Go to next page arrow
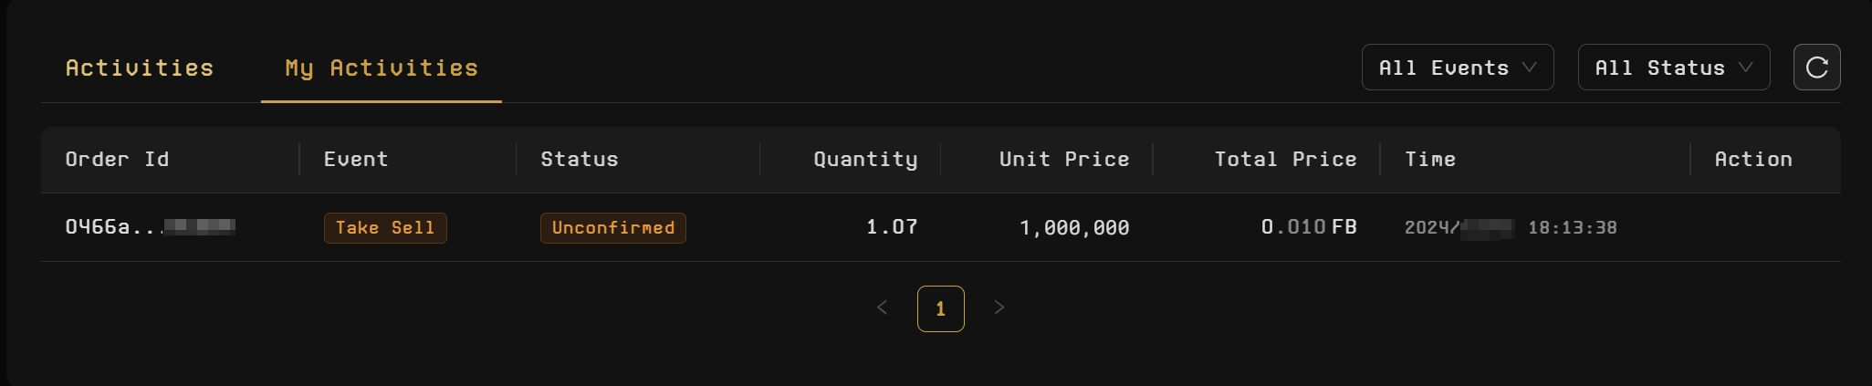The height and width of the screenshot is (386, 1872). tap(999, 308)
